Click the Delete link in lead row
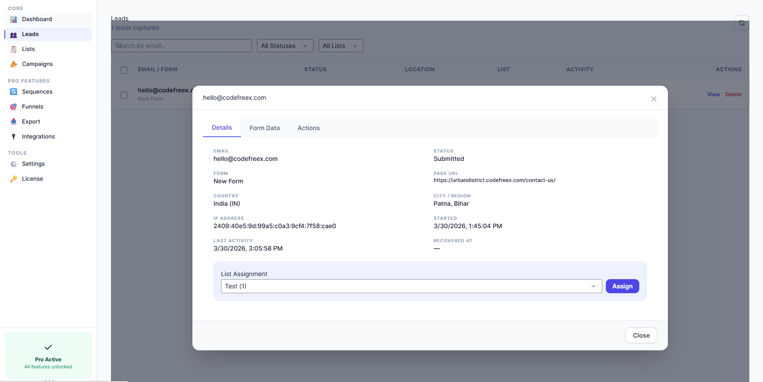 pyautogui.click(x=734, y=95)
